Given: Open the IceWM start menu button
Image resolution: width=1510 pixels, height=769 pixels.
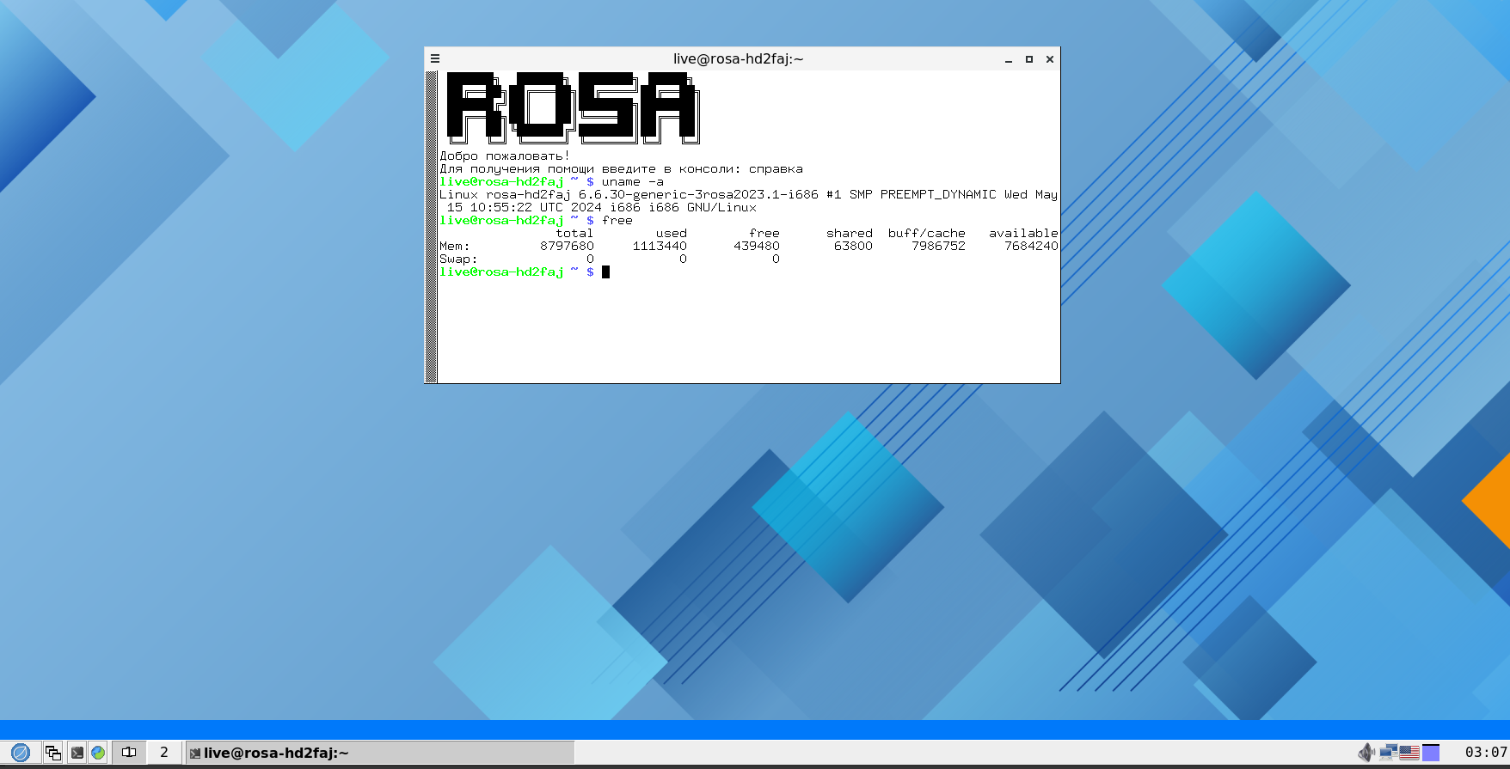Looking at the screenshot, I should [x=20, y=753].
